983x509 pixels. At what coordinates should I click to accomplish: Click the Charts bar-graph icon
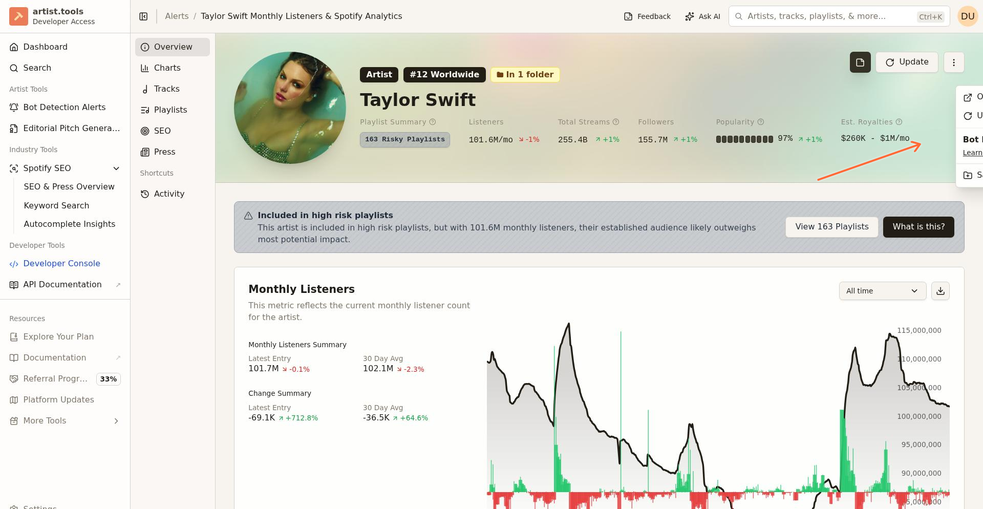click(x=145, y=68)
